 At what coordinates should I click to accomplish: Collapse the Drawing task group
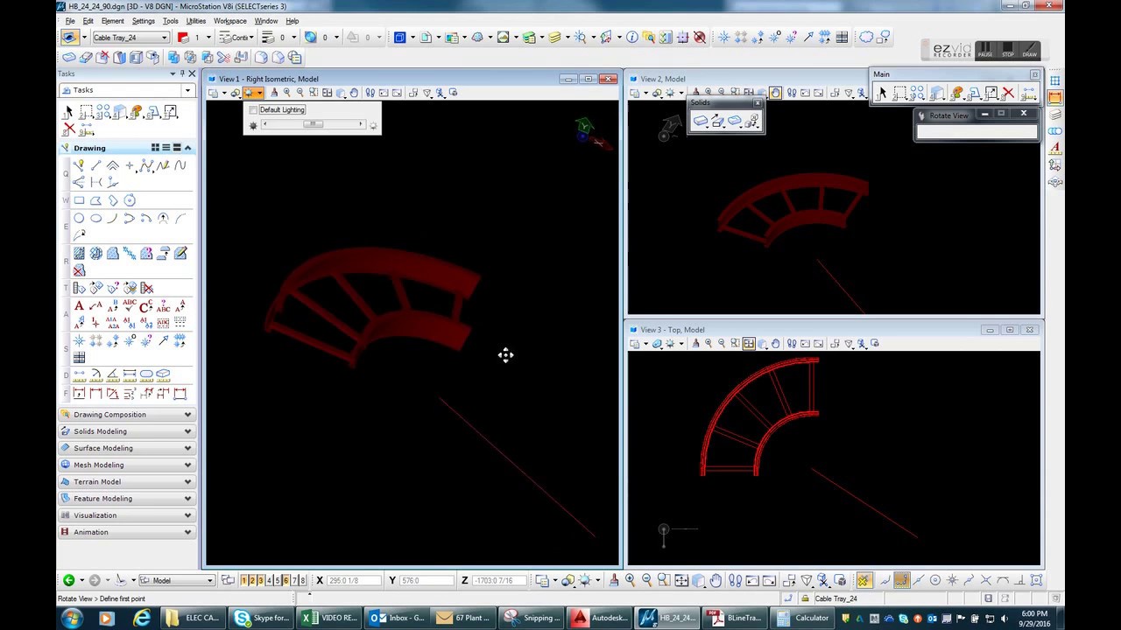coord(187,148)
